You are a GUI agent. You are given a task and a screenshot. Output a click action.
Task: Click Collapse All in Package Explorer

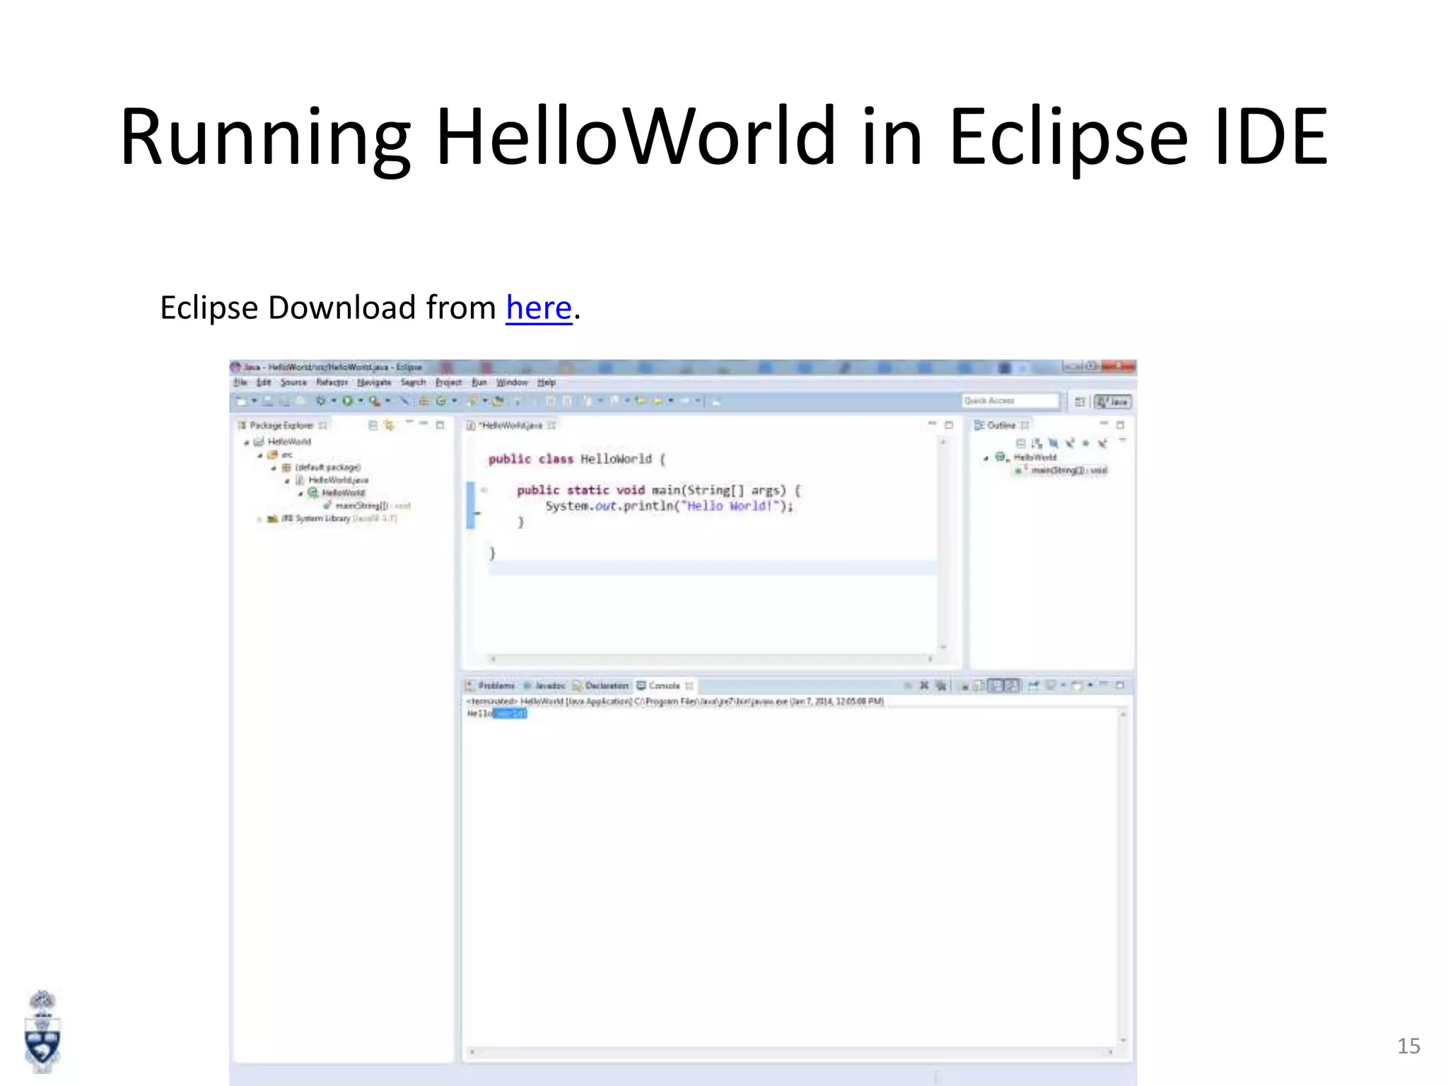(x=373, y=425)
